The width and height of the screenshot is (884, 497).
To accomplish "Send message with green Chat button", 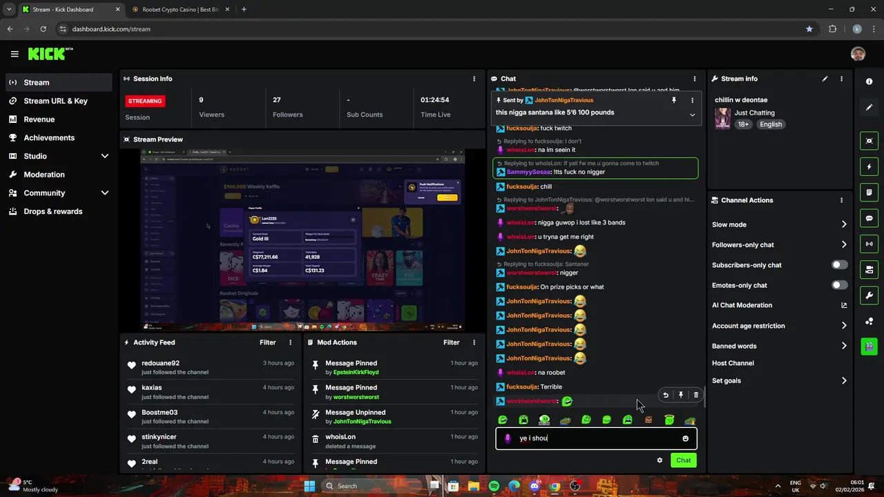I will click(x=683, y=460).
